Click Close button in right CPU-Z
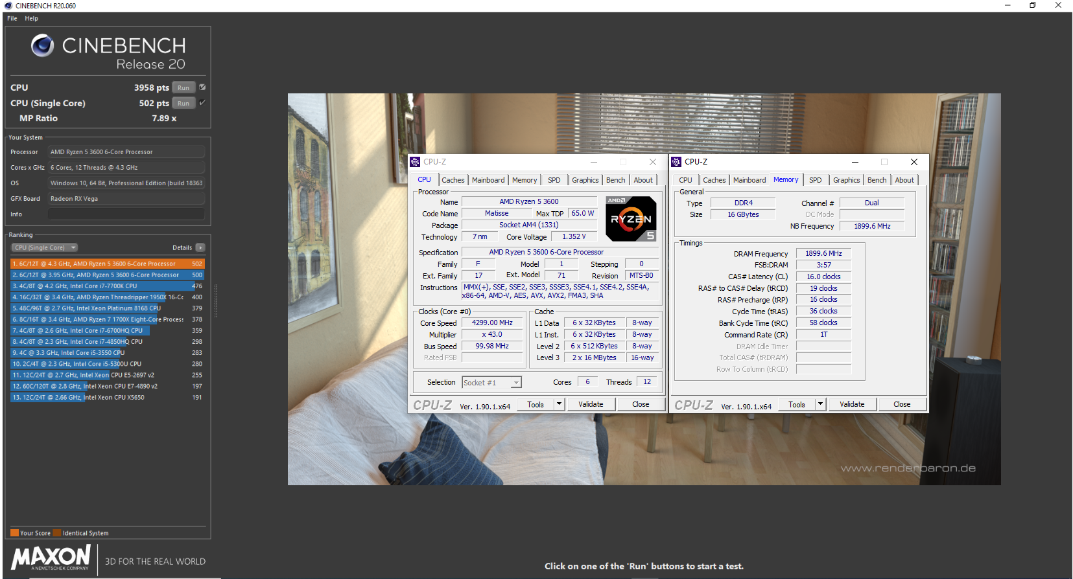This screenshot has height=579, width=1073. 902,405
